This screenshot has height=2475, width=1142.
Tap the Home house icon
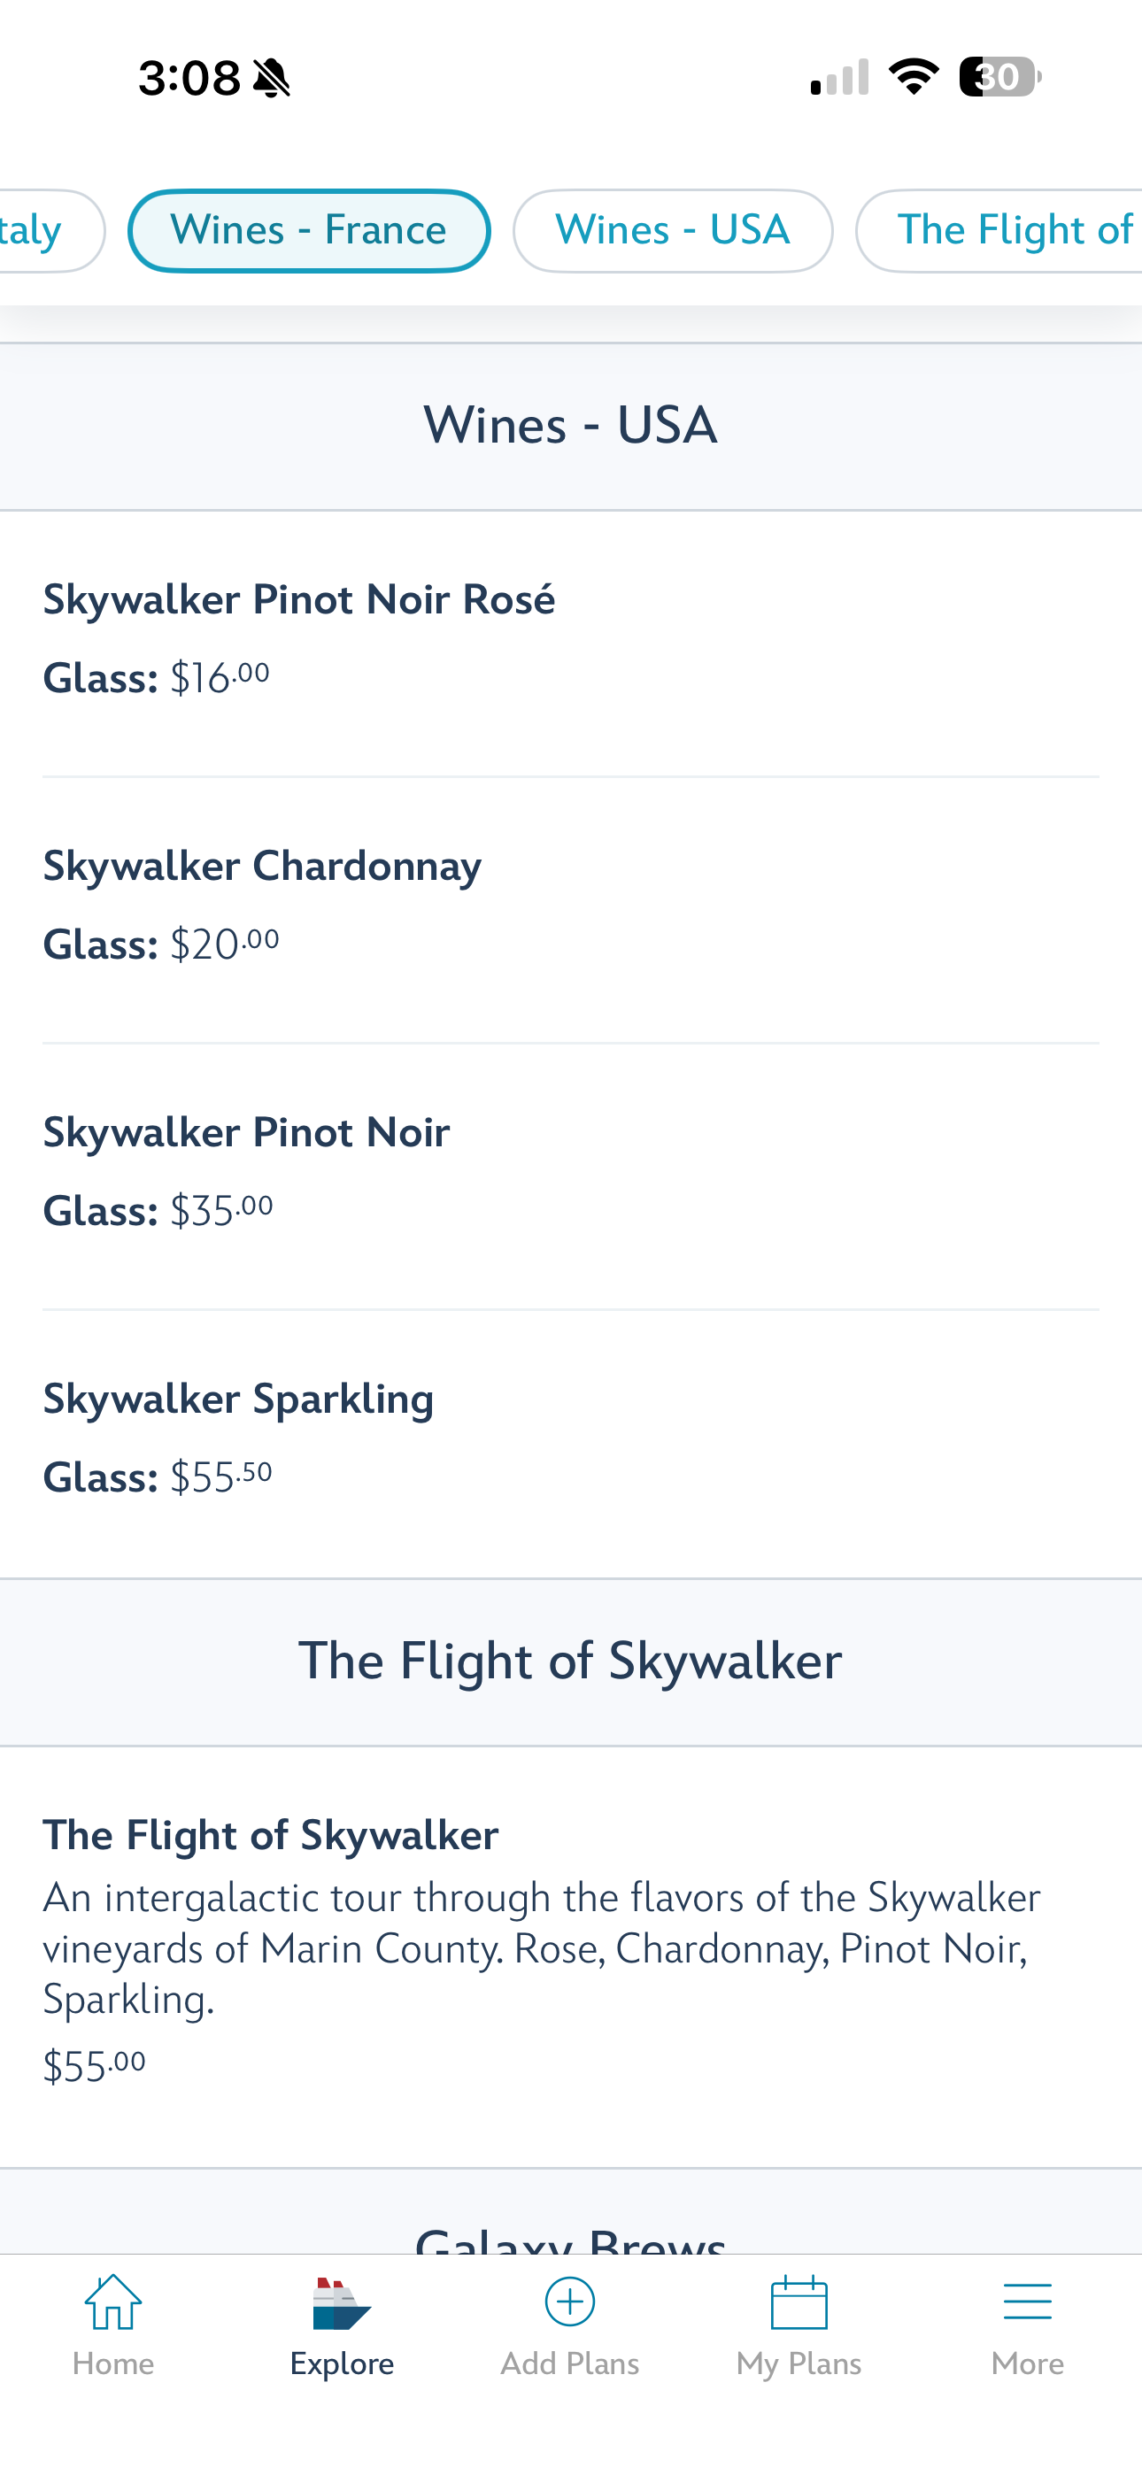point(113,2303)
